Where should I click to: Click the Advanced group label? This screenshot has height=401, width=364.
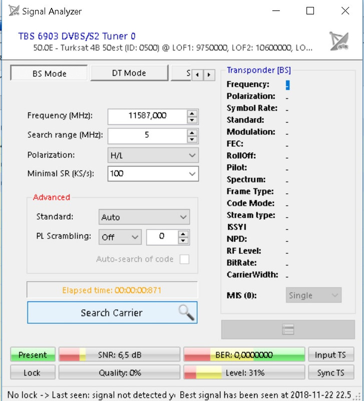pos(52,197)
